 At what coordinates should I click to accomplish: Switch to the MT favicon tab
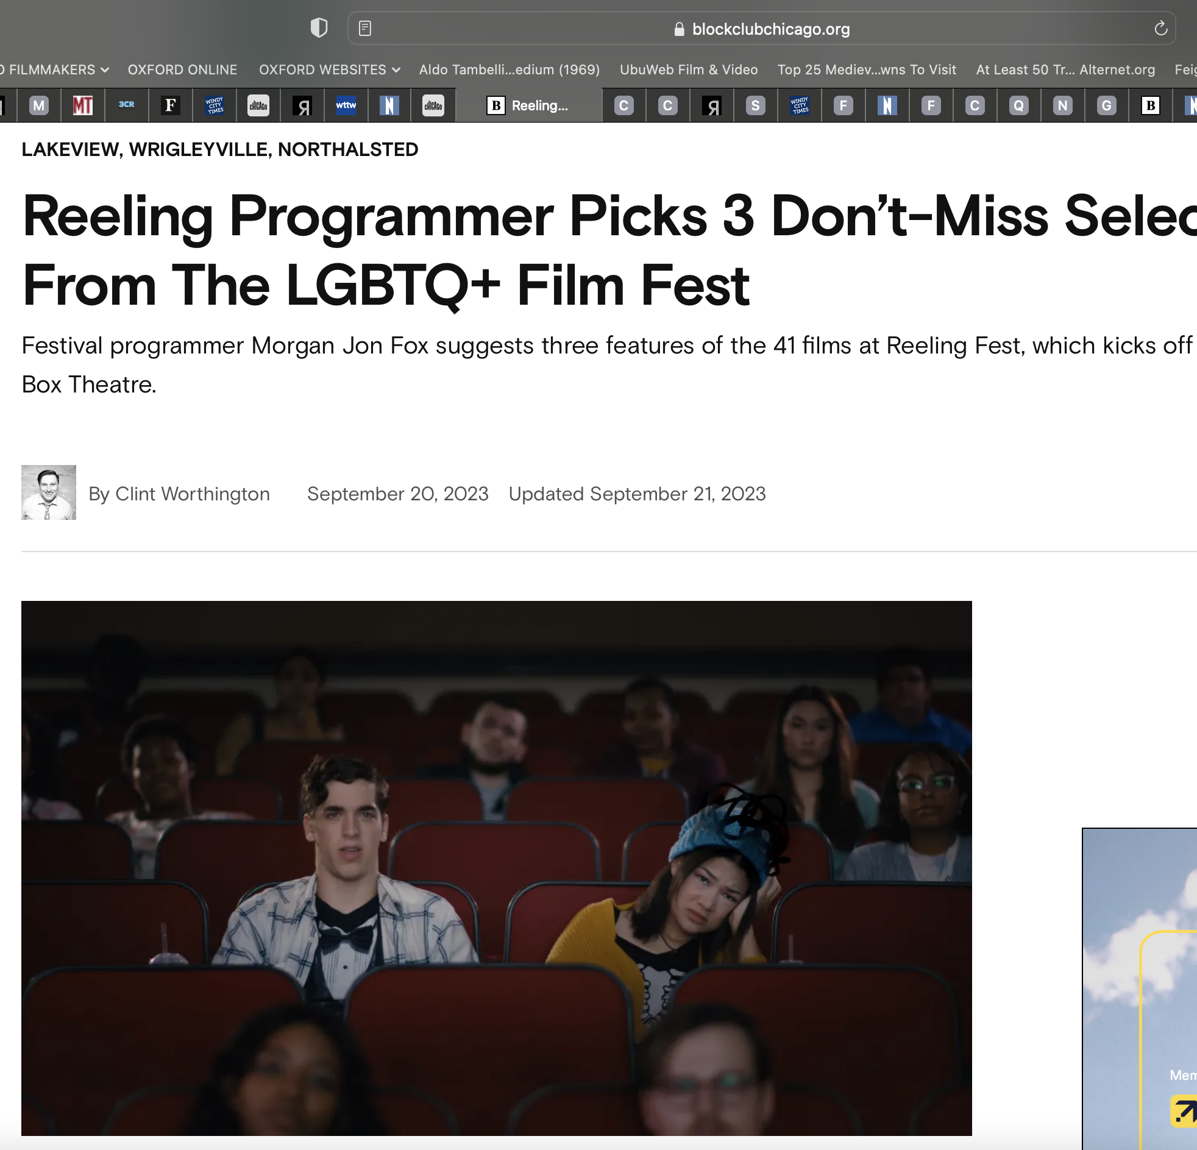point(82,105)
